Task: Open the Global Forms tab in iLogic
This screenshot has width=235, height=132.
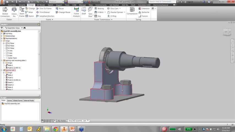Action: (x=18, y=100)
